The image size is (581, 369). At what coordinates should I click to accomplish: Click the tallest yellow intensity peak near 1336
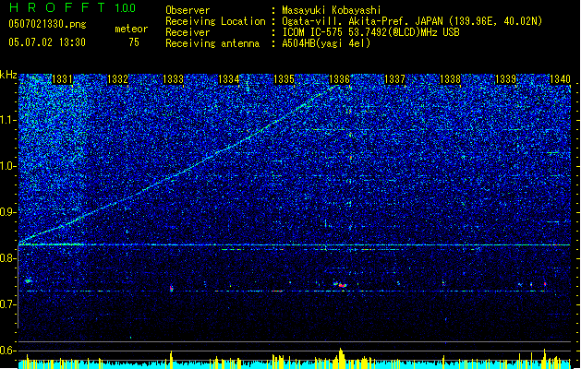click(341, 358)
